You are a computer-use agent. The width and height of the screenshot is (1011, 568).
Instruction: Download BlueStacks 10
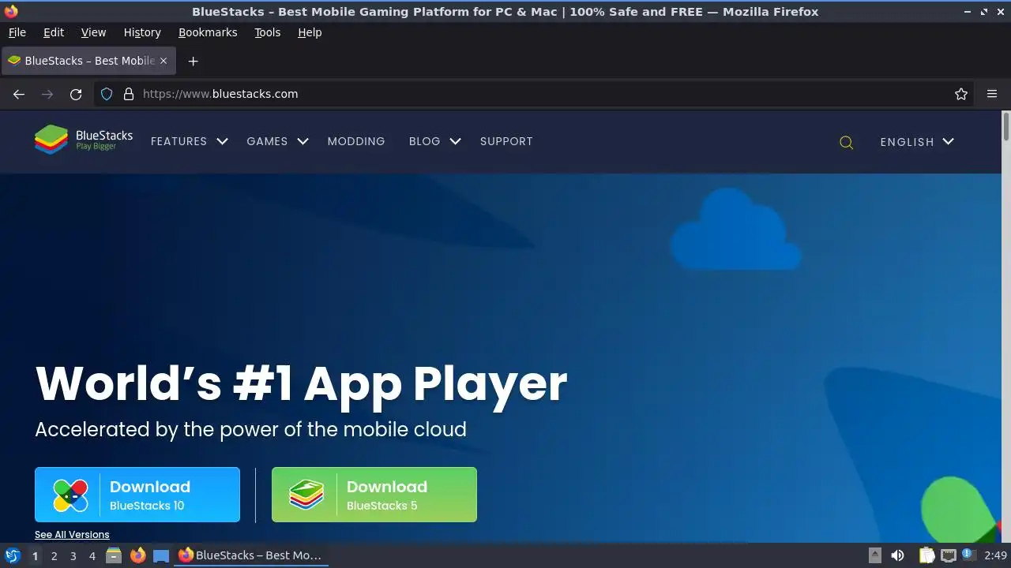point(137,495)
